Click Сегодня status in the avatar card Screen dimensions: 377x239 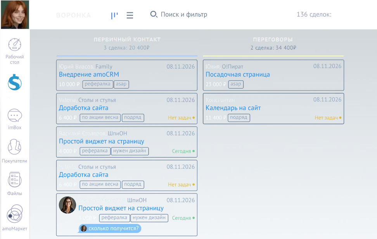pyautogui.click(x=183, y=218)
